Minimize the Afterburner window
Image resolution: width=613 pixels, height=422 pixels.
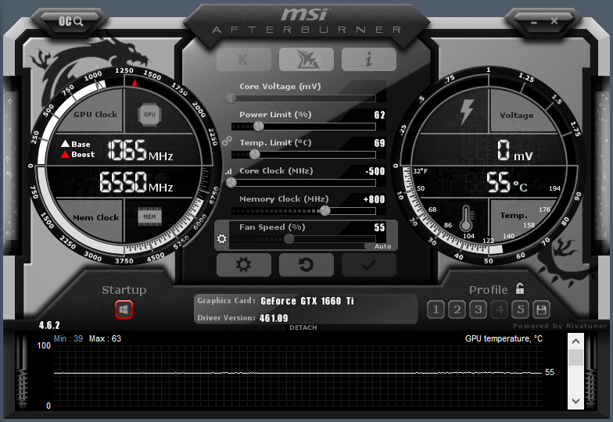(x=534, y=22)
